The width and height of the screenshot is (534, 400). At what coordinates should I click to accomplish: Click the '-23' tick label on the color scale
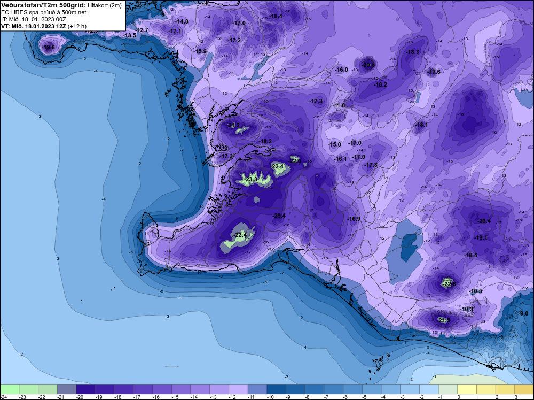click(23, 397)
